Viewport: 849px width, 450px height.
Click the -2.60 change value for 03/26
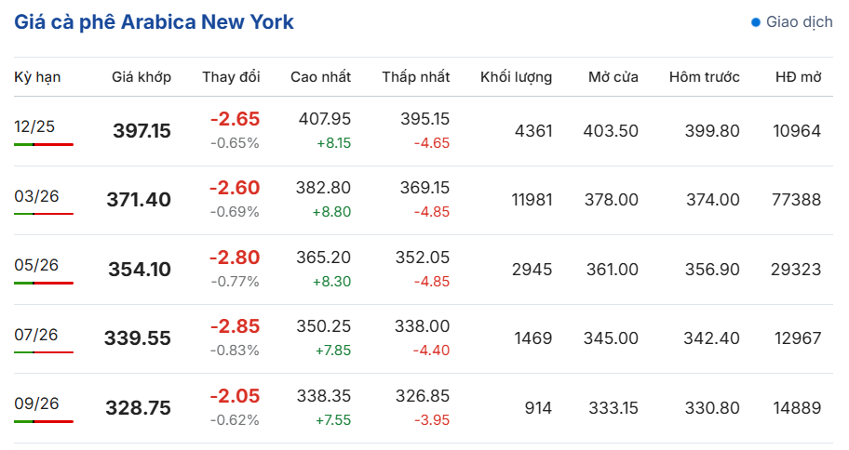pyautogui.click(x=235, y=189)
